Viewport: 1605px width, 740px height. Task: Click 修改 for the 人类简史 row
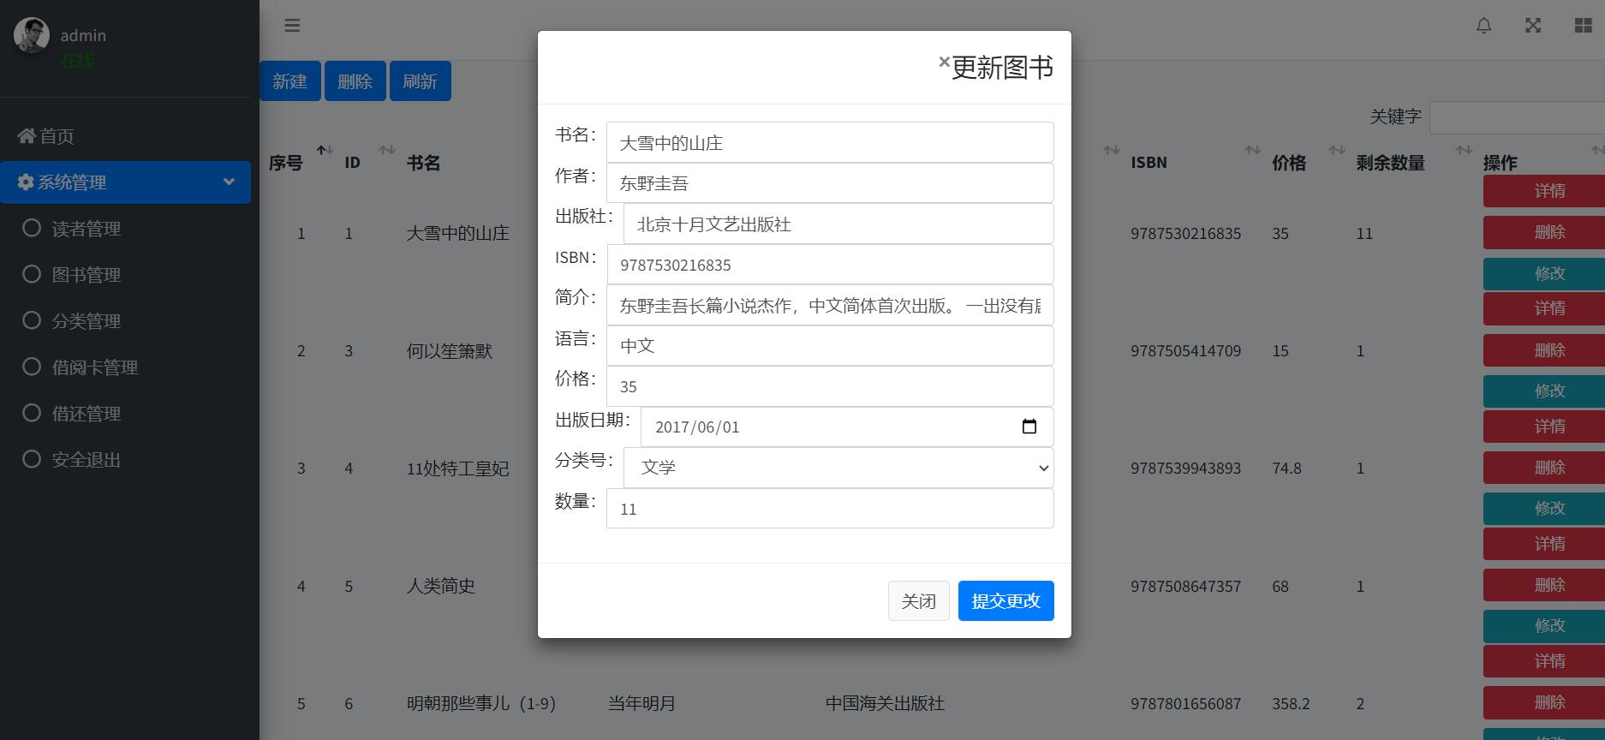click(1543, 625)
